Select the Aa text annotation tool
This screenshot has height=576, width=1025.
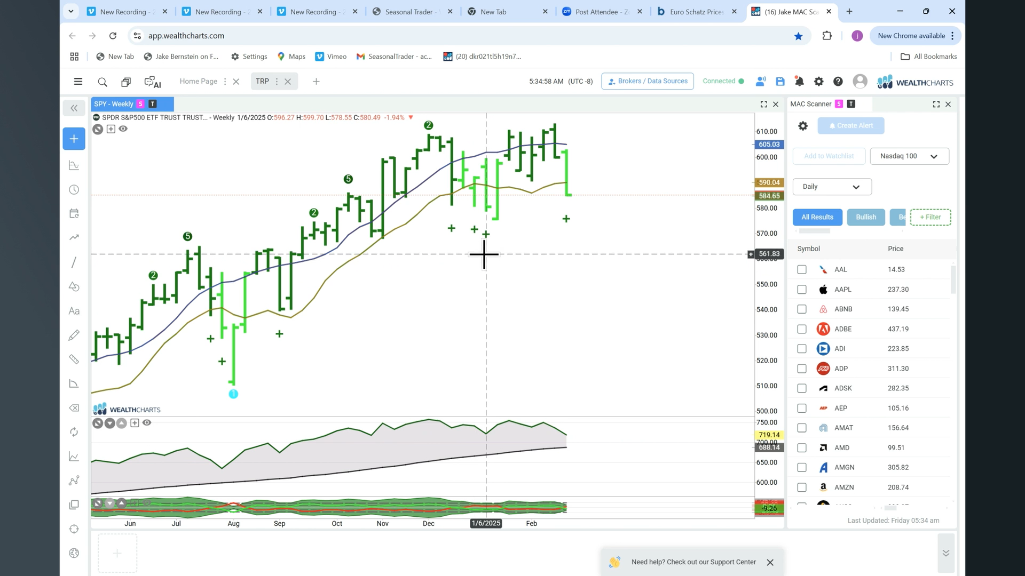[x=74, y=311]
